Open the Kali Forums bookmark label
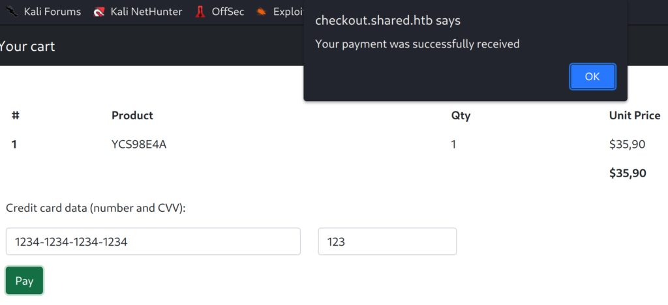Screen dimensions: 668x305 pyautogui.click(x=52, y=12)
